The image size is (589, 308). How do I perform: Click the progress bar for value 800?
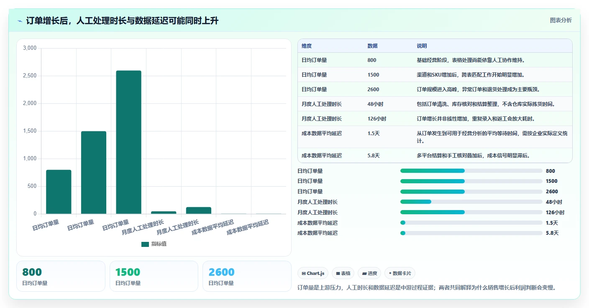coord(471,171)
